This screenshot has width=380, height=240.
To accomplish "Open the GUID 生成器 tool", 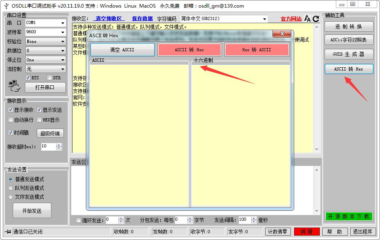I will point(349,54).
